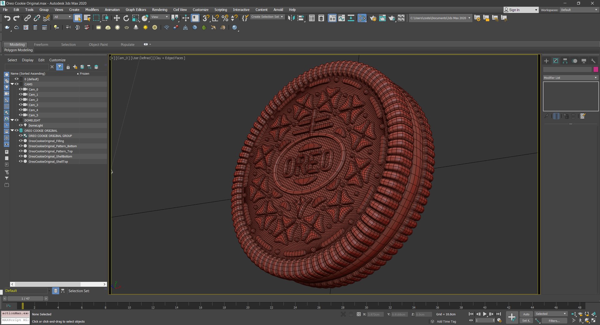Click the teapot primitive icon
600x325 pixels.
(x=127, y=27)
